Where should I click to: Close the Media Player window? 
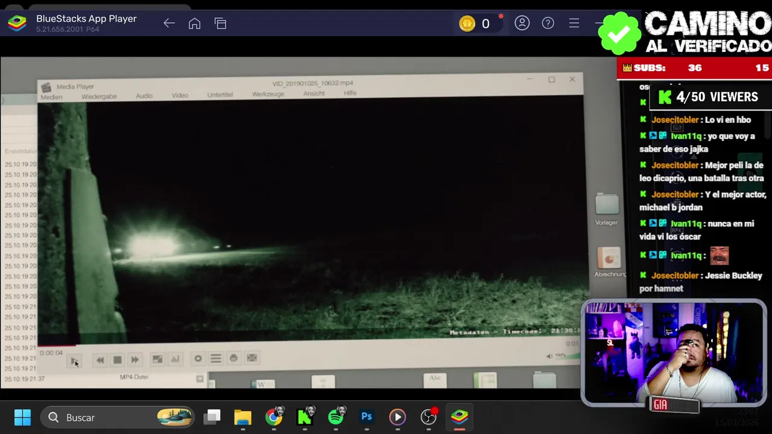click(572, 79)
